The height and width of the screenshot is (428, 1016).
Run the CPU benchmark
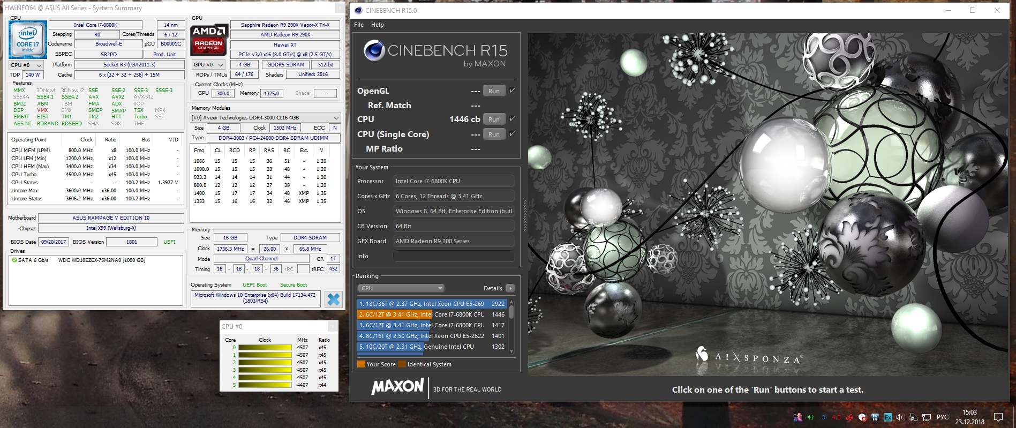click(x=494, y=119)
